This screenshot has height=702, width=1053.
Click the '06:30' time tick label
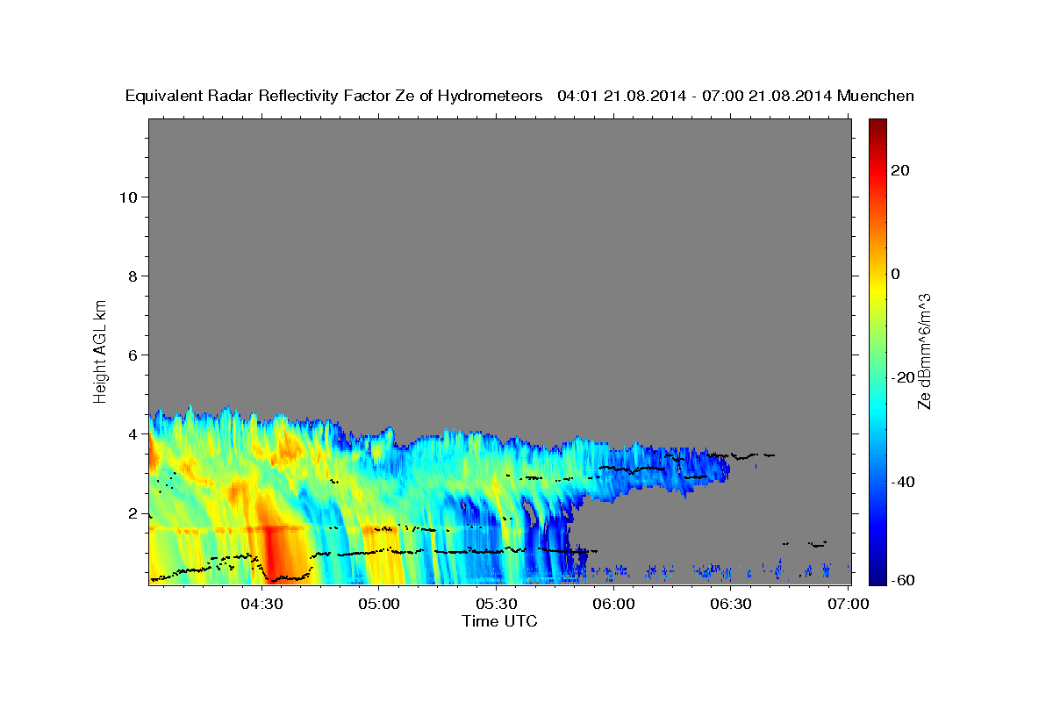click(730, 605)
